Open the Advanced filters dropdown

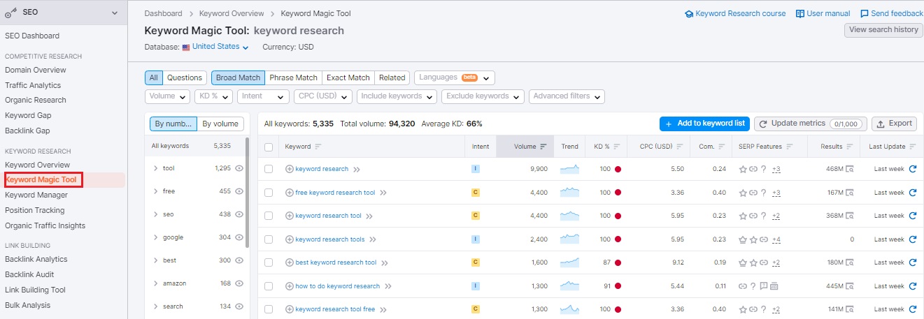click(567, 96)
